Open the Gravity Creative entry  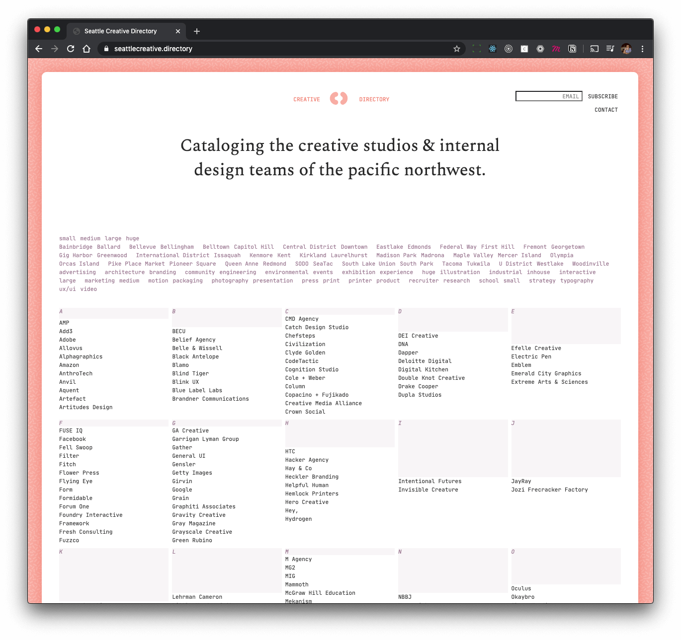(x=199, y=515)
